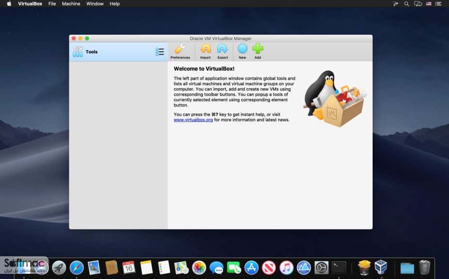The width and height of the screenshot is (449, 279).
Task: Click the penguin with toolbox illustration
Action: (x=335, y=99)
